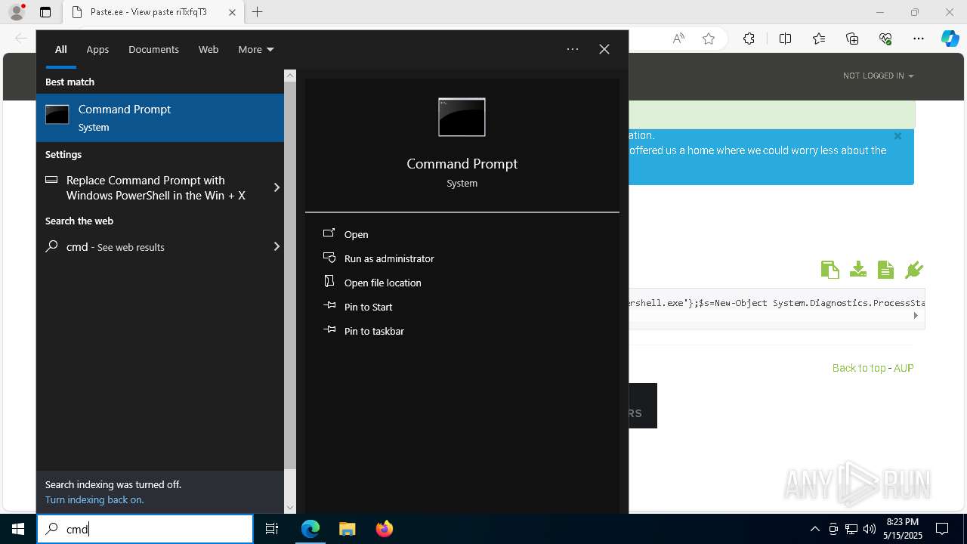Viewport: 967px width, 544px height.
Task: Open Firefox from the taskbar
Action: tap(384, 529)
